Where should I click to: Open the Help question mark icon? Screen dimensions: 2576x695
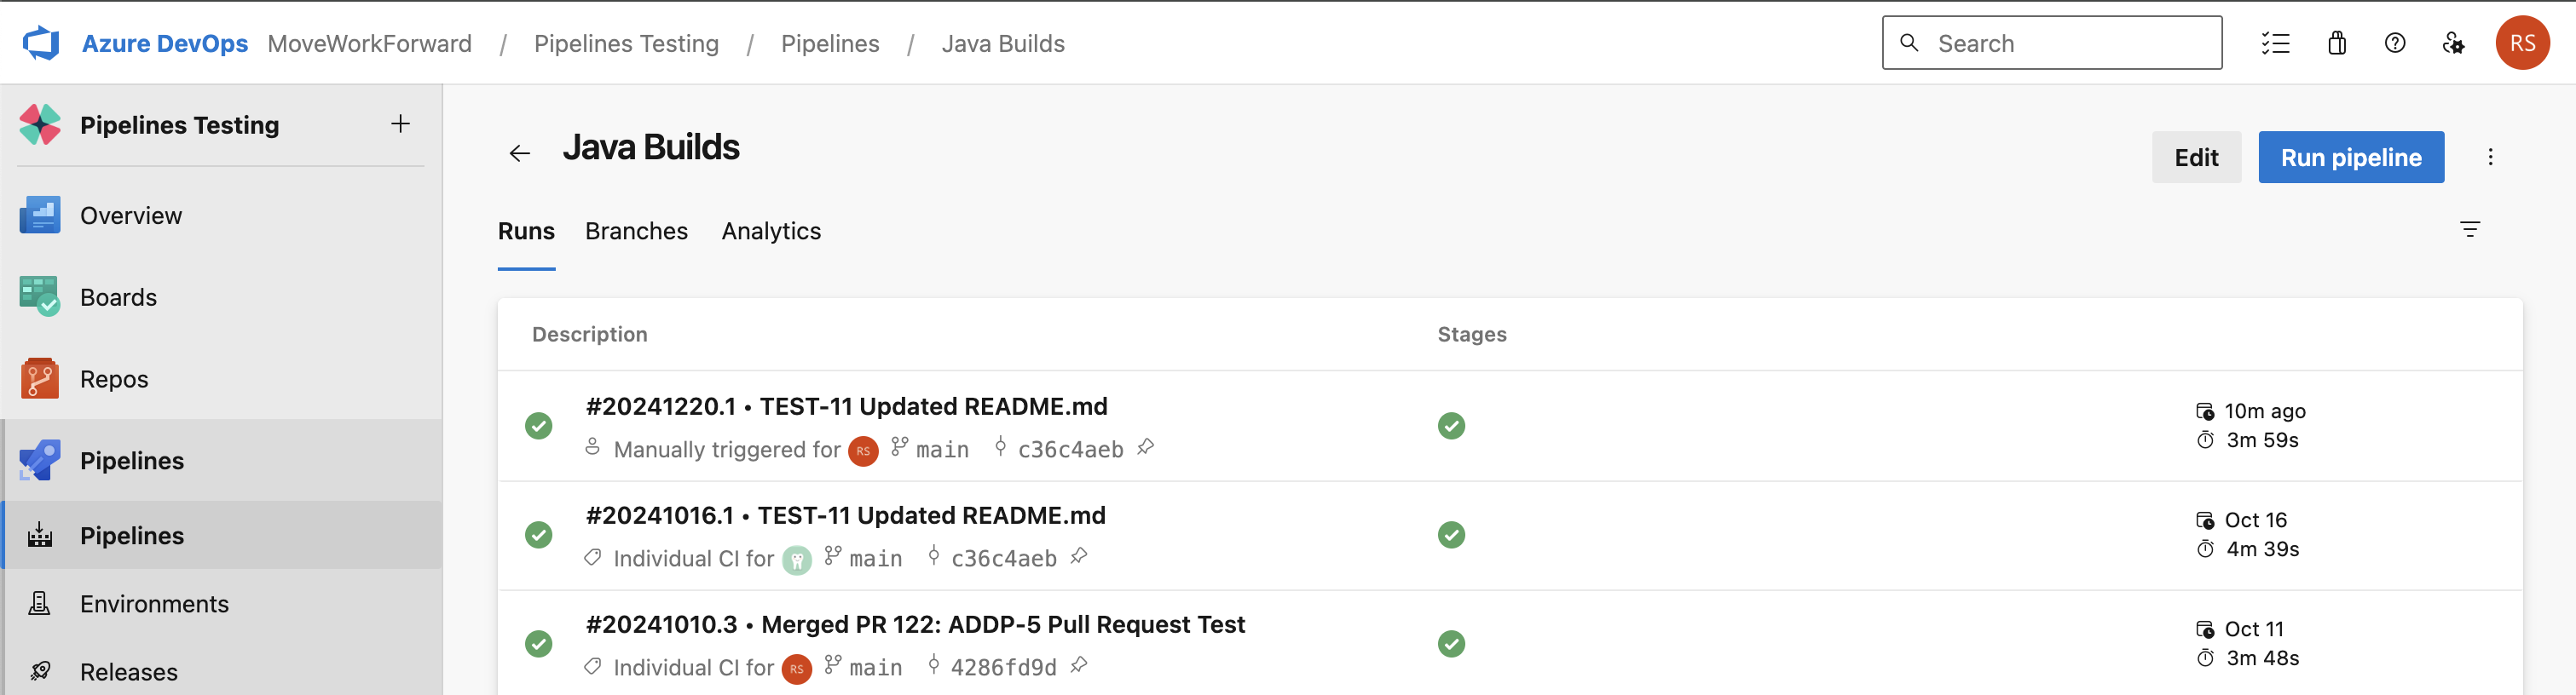[2394, 43]
